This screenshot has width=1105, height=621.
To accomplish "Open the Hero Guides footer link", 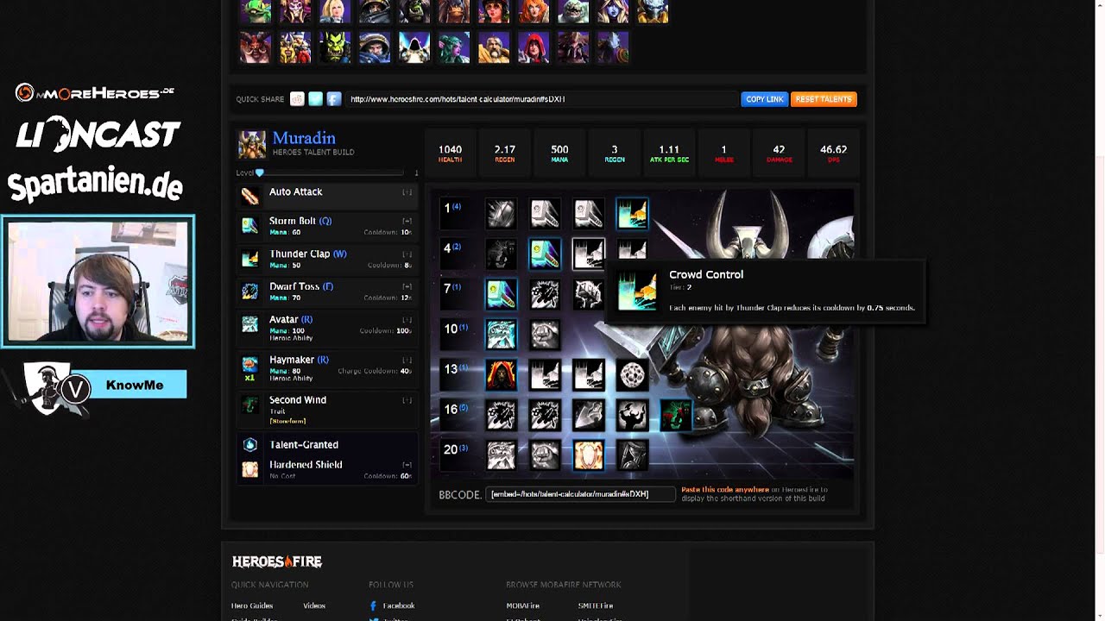I will click(252, 605).
